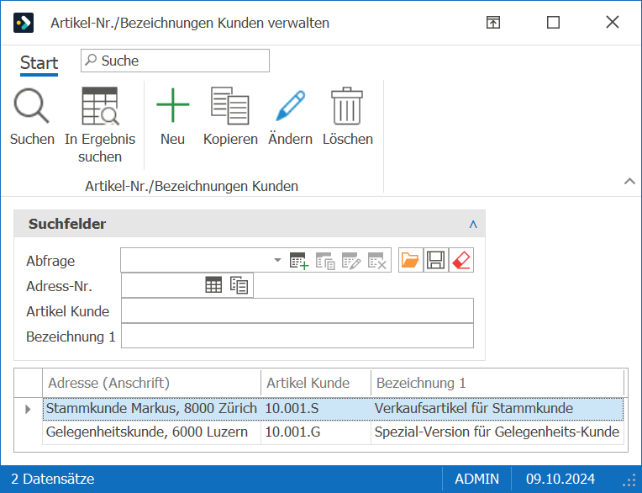Sort by Bezeichnung 1 column header
Viewport: 642px width, 493px height.
[x=497, y=383]
